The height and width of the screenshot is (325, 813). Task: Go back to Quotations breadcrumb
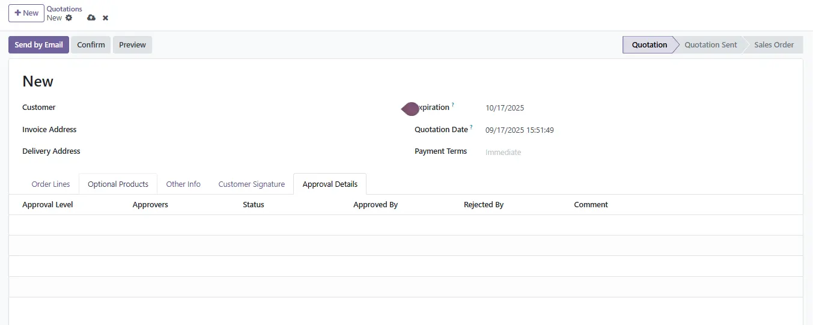tap(64, 9)
